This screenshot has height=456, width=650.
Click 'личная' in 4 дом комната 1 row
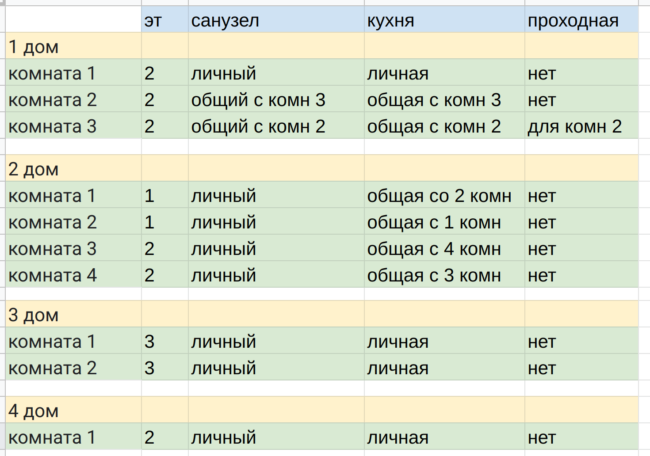444,437
